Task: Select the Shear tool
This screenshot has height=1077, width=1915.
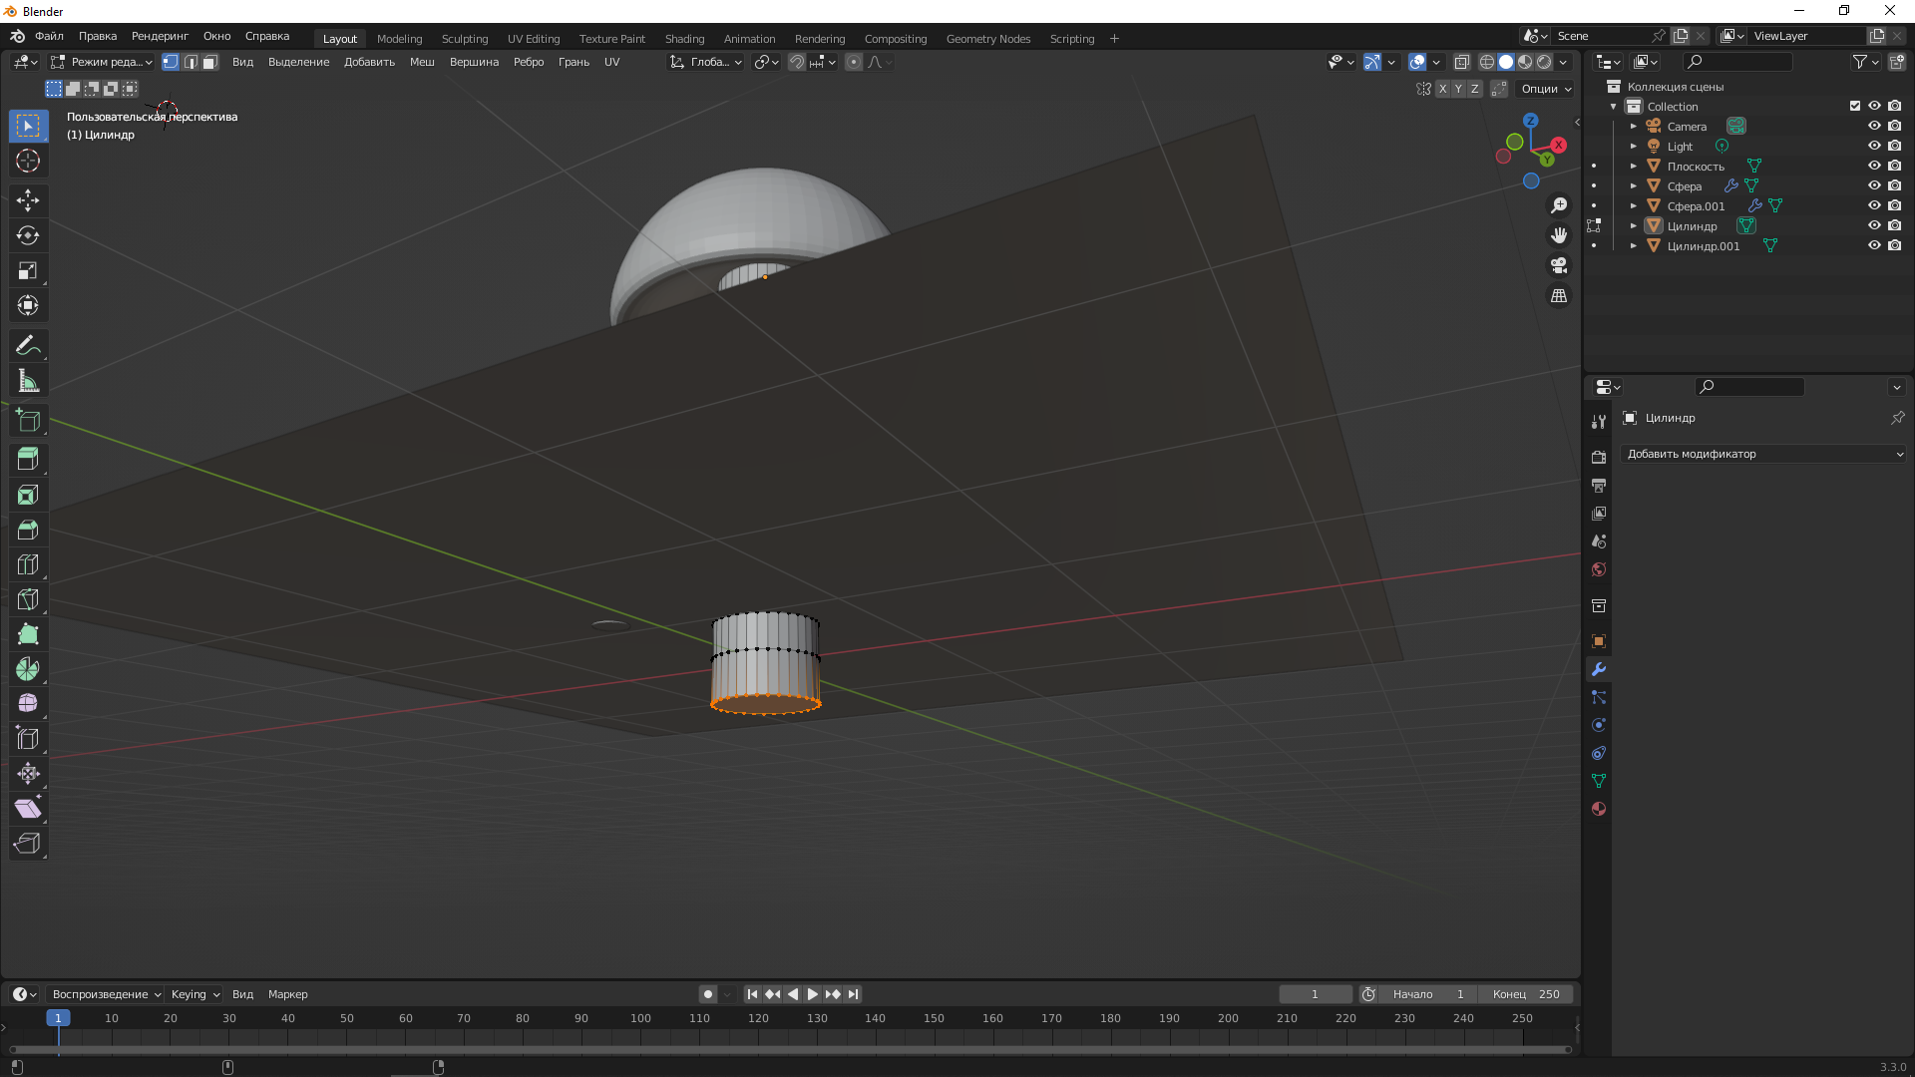Action: click(28, 809)
